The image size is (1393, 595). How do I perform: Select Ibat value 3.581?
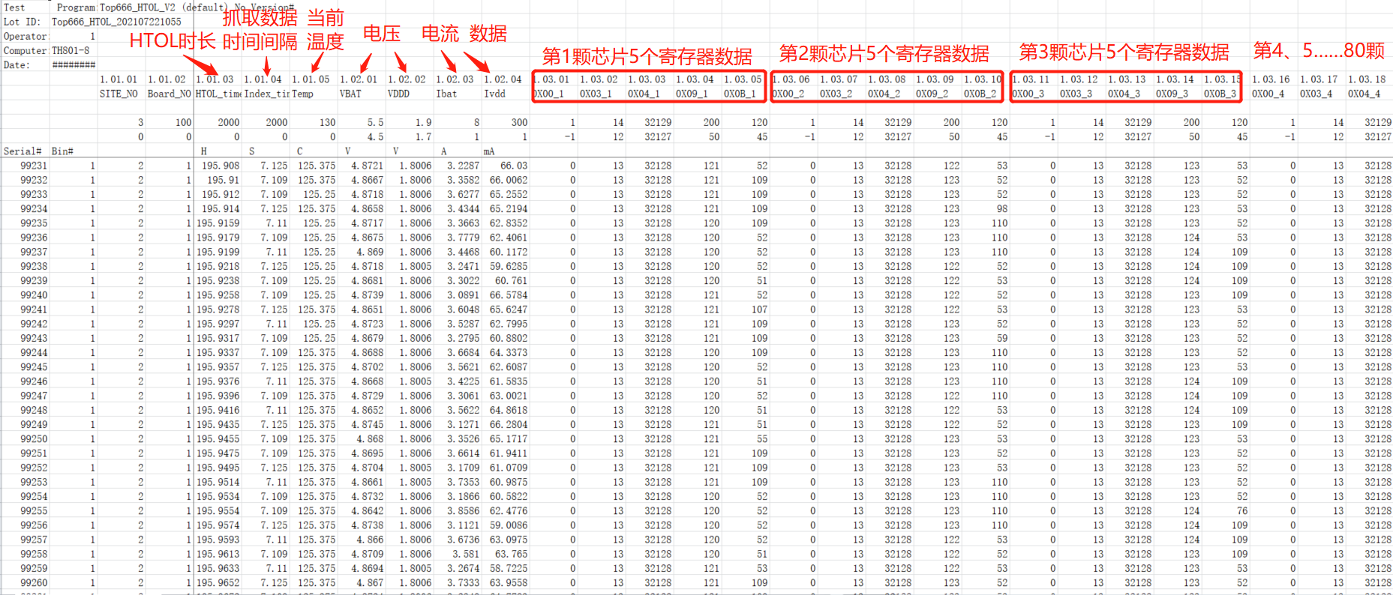[x=466, y=555]
